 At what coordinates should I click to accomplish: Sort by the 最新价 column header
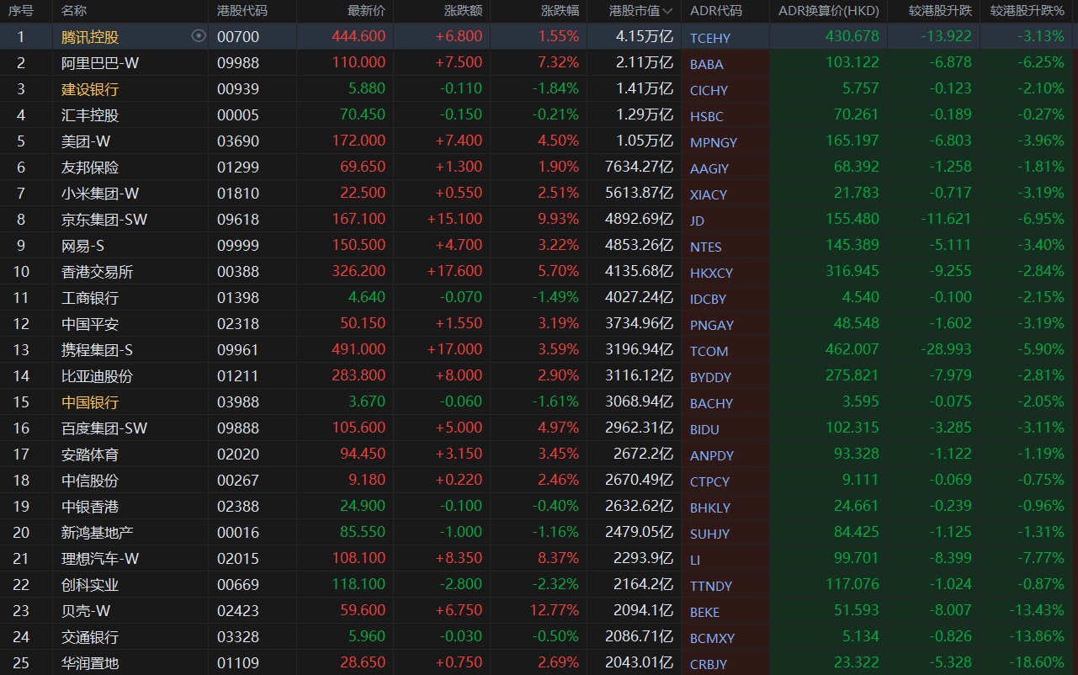pyautogui.click(x=367, y=11)
